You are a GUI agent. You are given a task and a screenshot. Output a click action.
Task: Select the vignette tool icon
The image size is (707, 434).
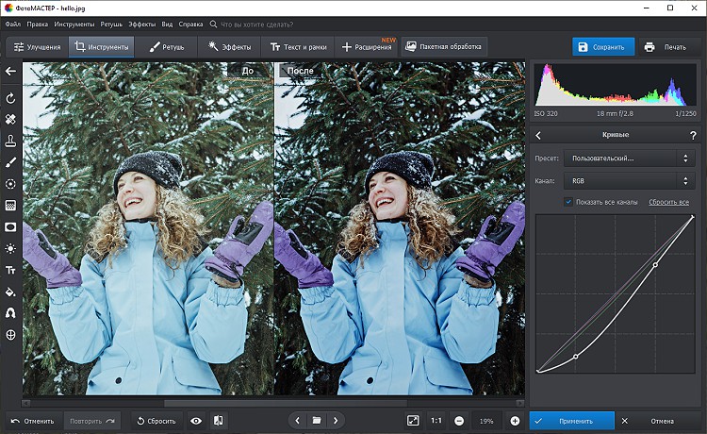pyautogui.click(x=10, y=226)
